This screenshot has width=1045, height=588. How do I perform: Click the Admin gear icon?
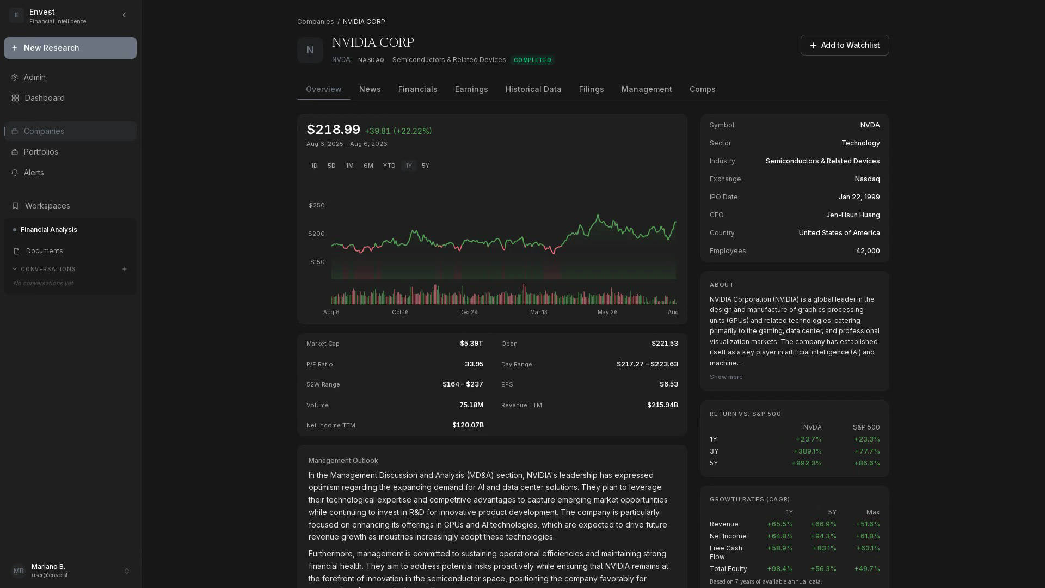[15, 77]
